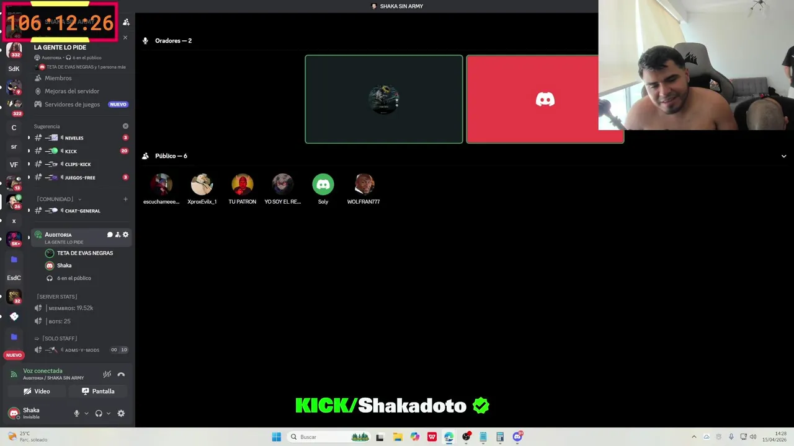Open microphone input options dropdown

pos(86,413)
